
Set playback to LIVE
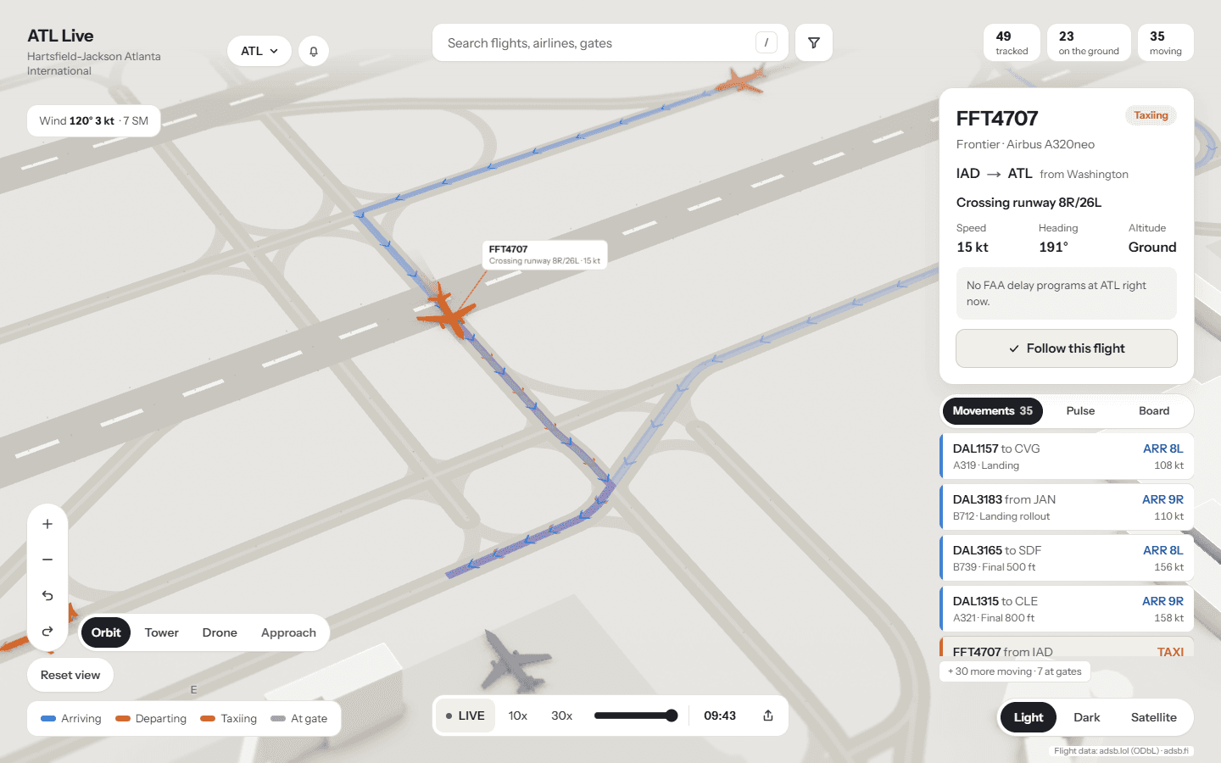click(x=466, y=716)
